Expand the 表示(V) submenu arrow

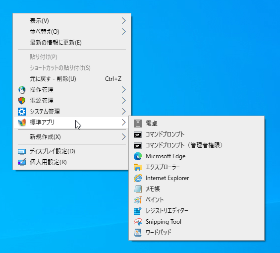[x=124, y=21]
